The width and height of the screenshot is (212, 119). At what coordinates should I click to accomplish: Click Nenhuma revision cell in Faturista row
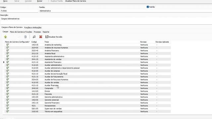(144, 94)
